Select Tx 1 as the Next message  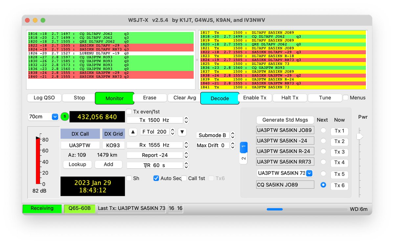[322, 130]
